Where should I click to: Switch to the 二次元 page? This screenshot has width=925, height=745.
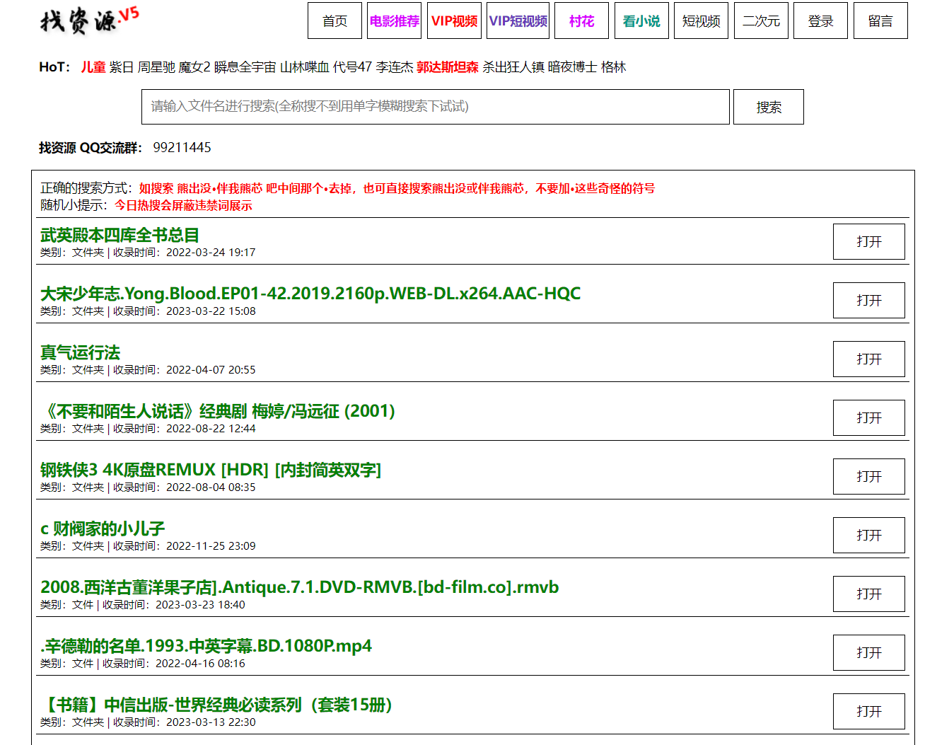click(761, 21)
